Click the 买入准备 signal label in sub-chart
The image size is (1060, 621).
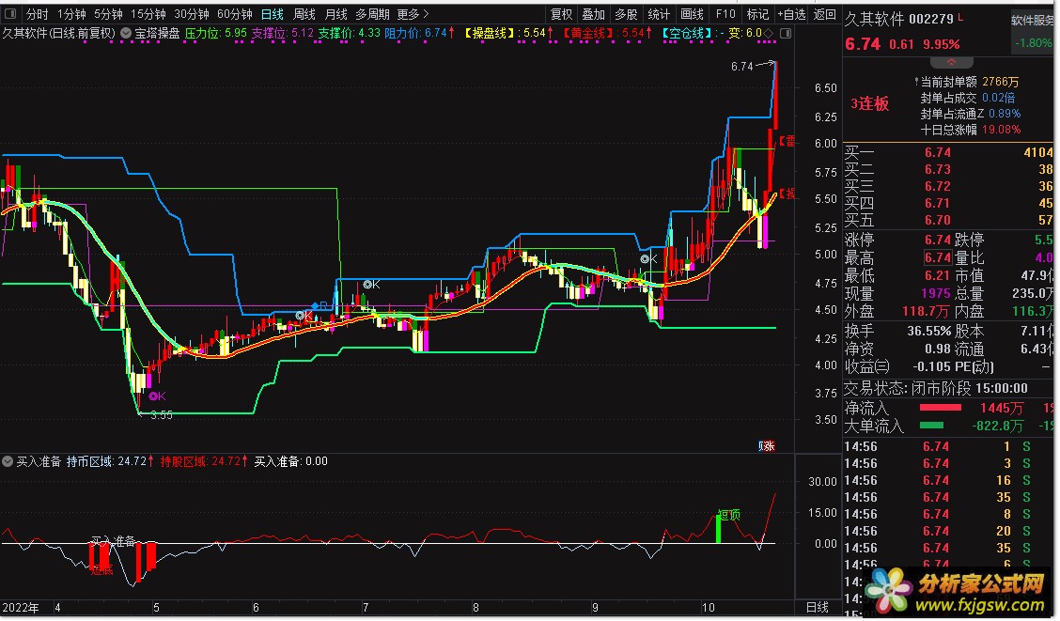pos(113,540)
